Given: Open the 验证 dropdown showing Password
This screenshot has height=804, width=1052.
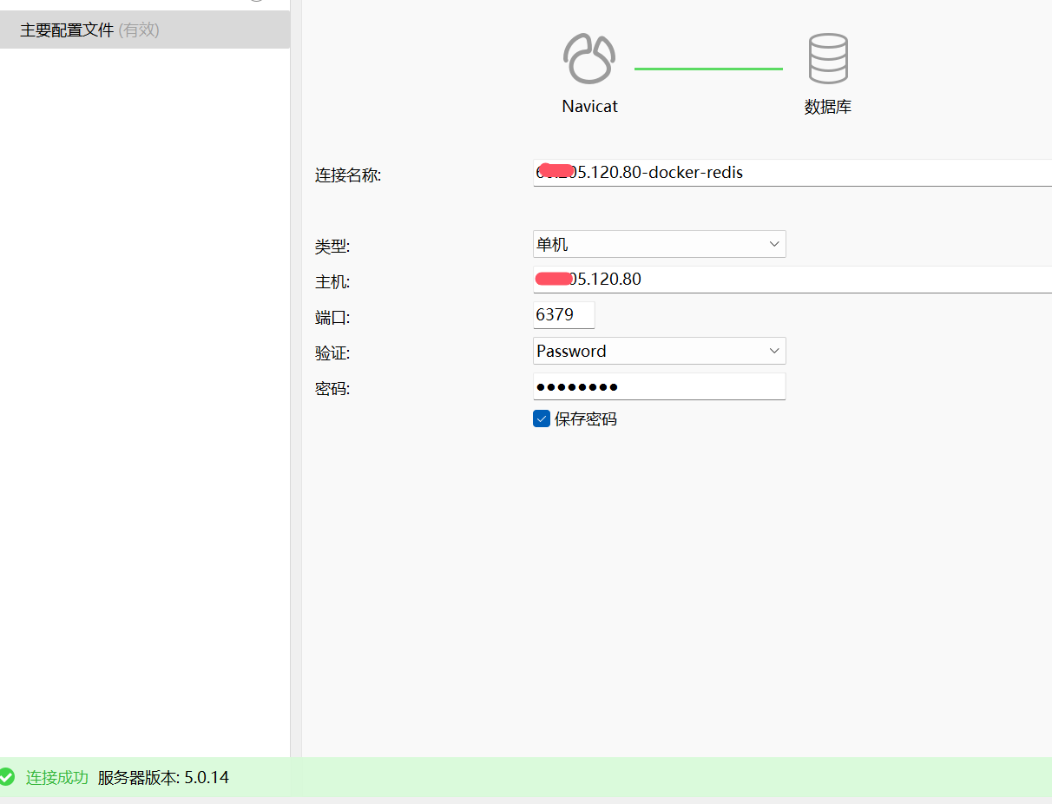Looking at the screenshot, I should click(660, 351).
